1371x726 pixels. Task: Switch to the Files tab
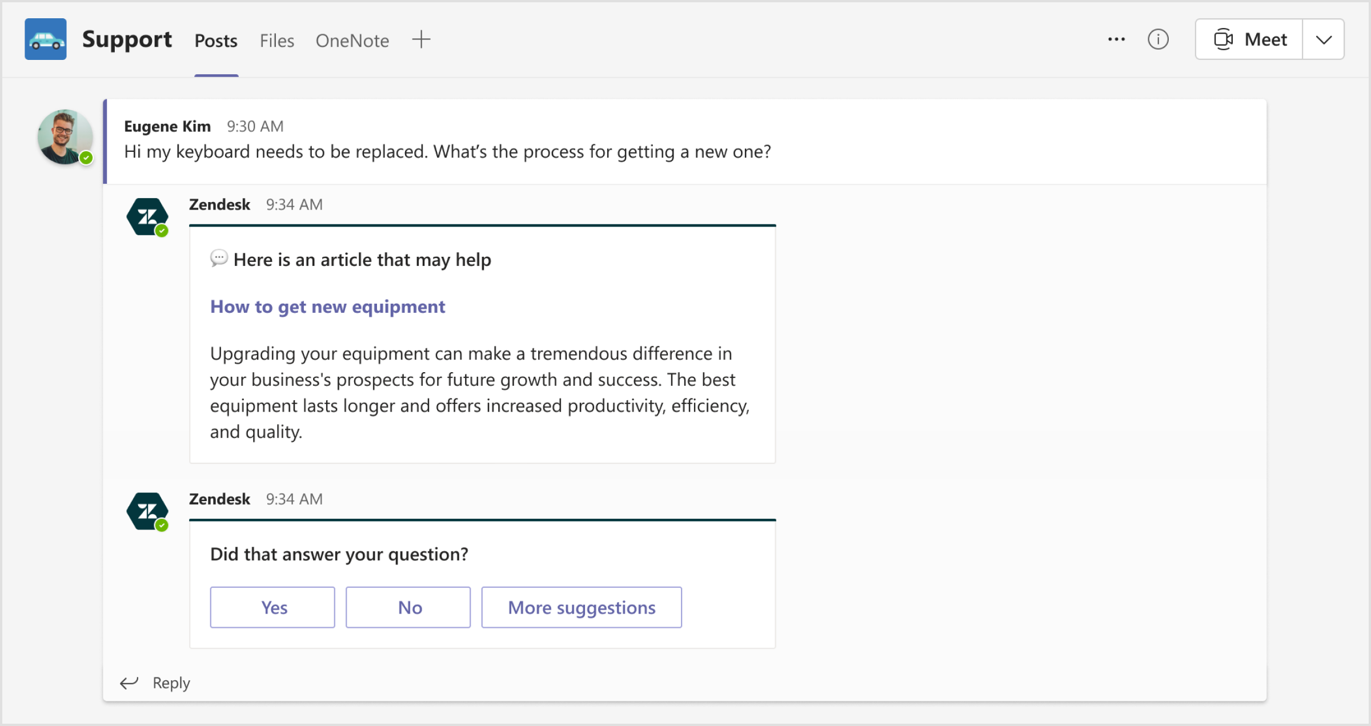point(276,40)
